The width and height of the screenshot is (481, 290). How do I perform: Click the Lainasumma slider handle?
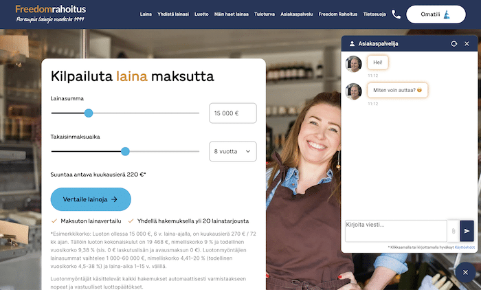[89, 113]
